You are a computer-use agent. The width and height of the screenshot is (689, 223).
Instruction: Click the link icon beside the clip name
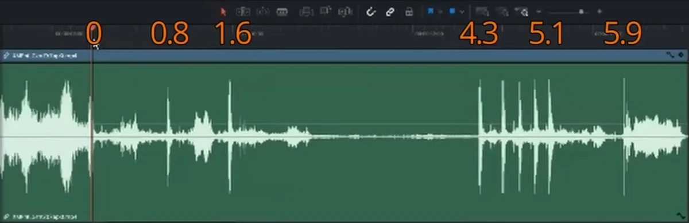6,56
